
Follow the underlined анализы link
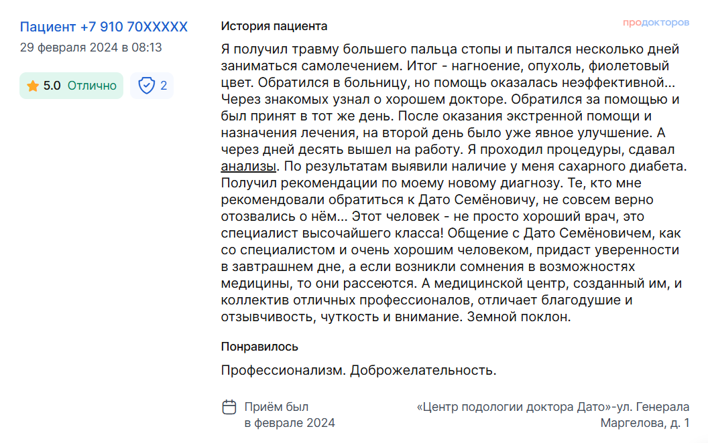pyautogui.click(x=248, y=167)
